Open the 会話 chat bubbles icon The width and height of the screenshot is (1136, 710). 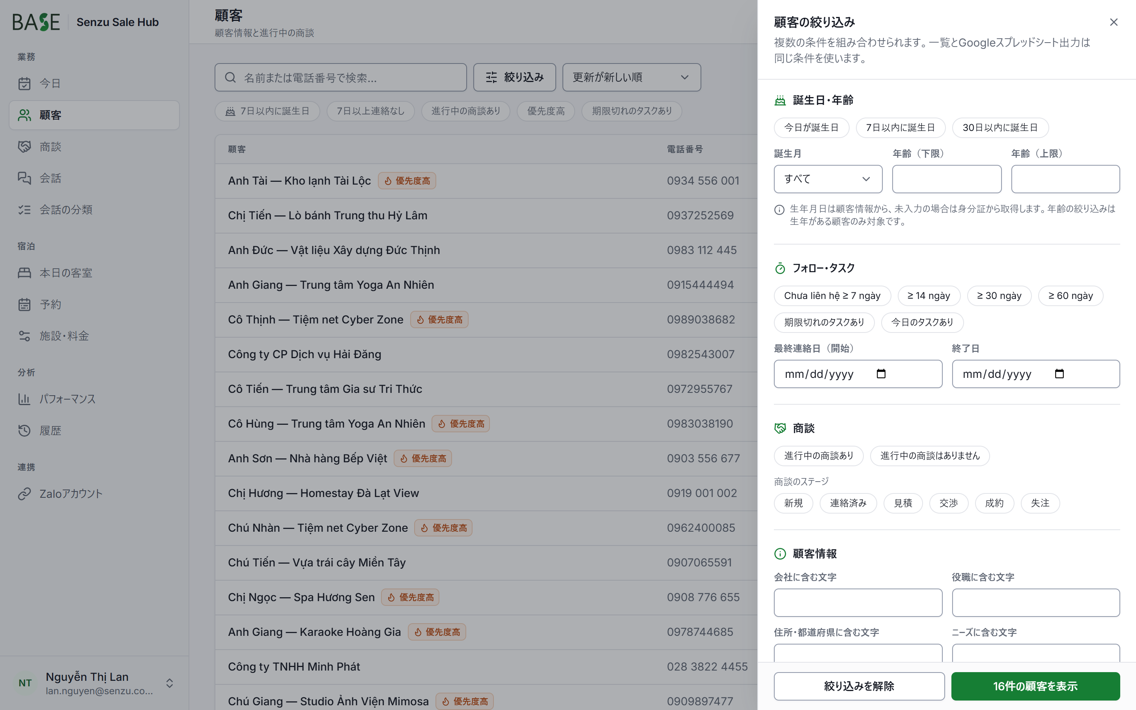24,178
